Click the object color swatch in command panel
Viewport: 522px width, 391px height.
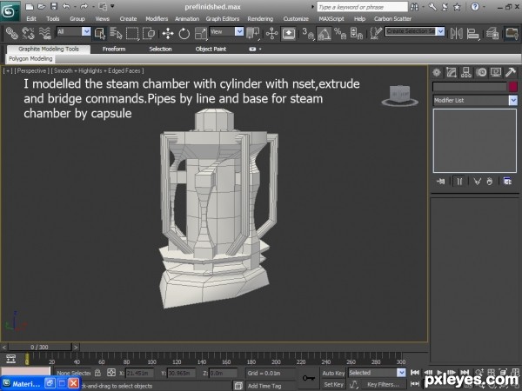tap(513, 87)
